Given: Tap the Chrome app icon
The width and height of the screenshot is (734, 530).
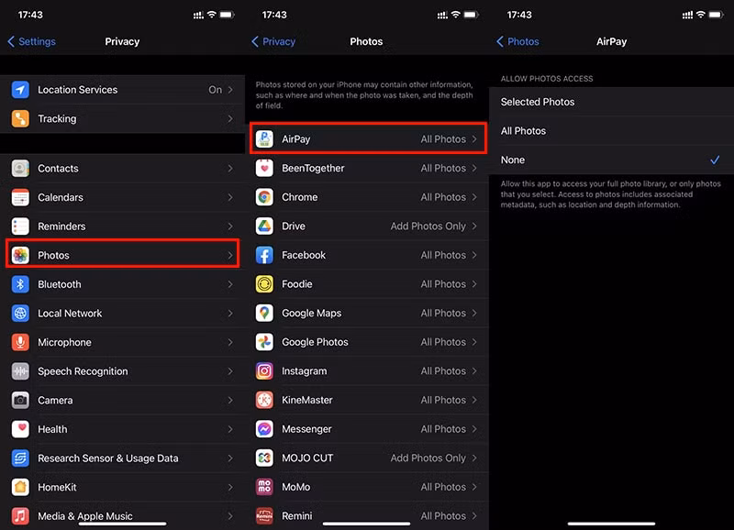Looking at the screenshot, I should point(264,197).
